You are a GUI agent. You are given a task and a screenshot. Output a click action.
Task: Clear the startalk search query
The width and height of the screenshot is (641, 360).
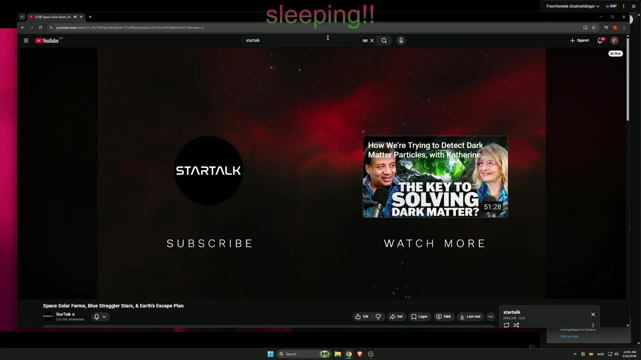(372, 40)
